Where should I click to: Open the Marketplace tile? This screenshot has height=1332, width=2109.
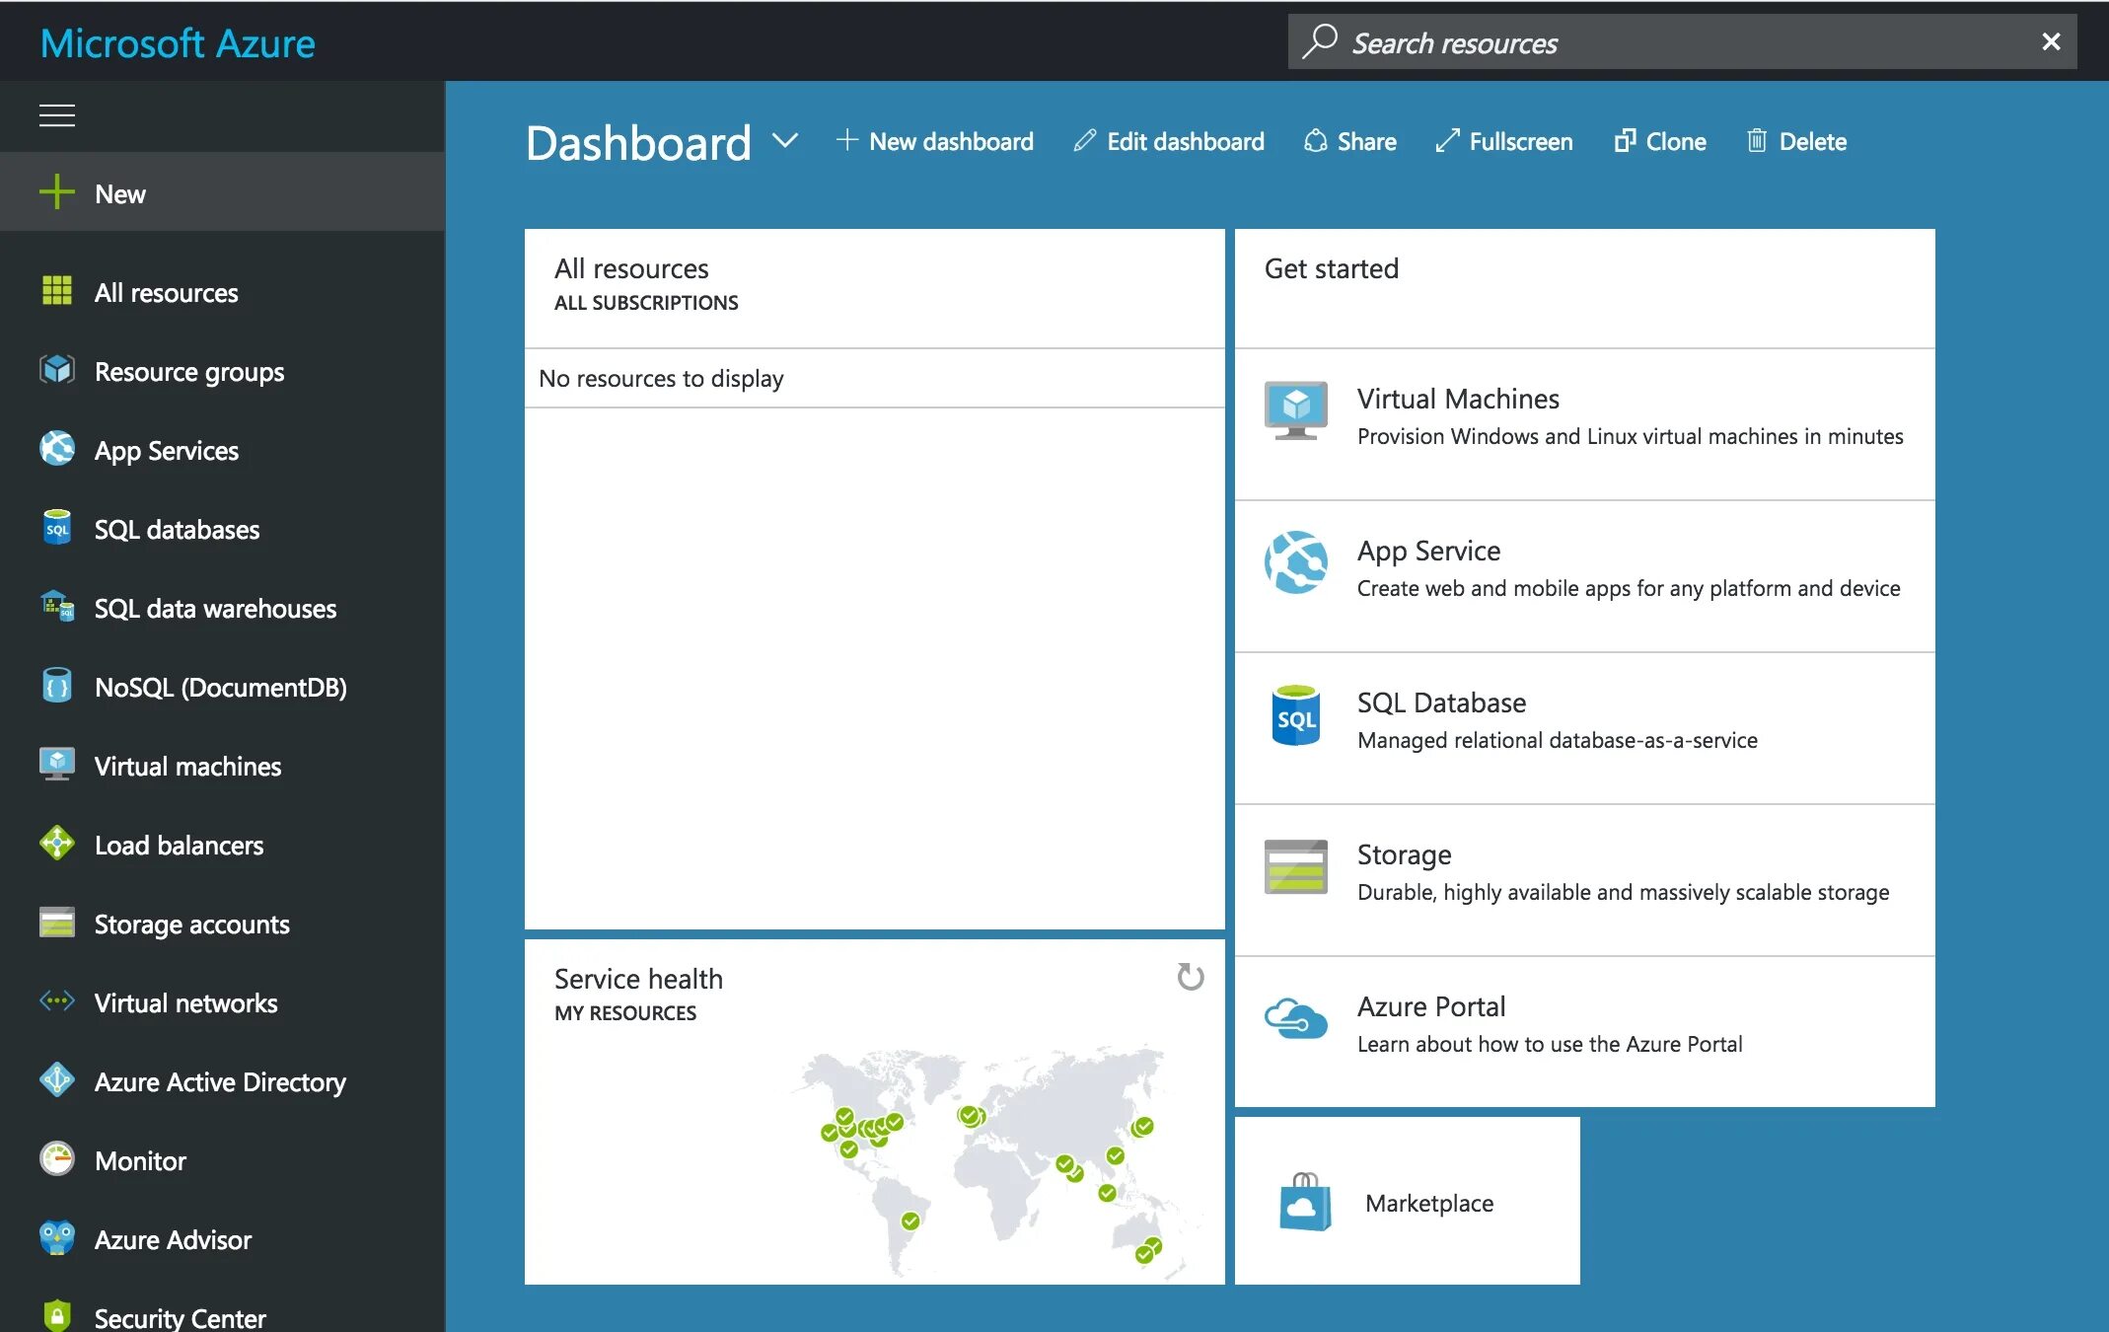click(x=1407, y=1202)
